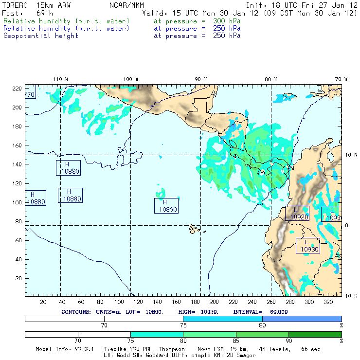Image resolution: width=360 pixels, height=360 pixels.
Task: Click the 'Tiedtke' scheme text
Action: coord(115,349)
